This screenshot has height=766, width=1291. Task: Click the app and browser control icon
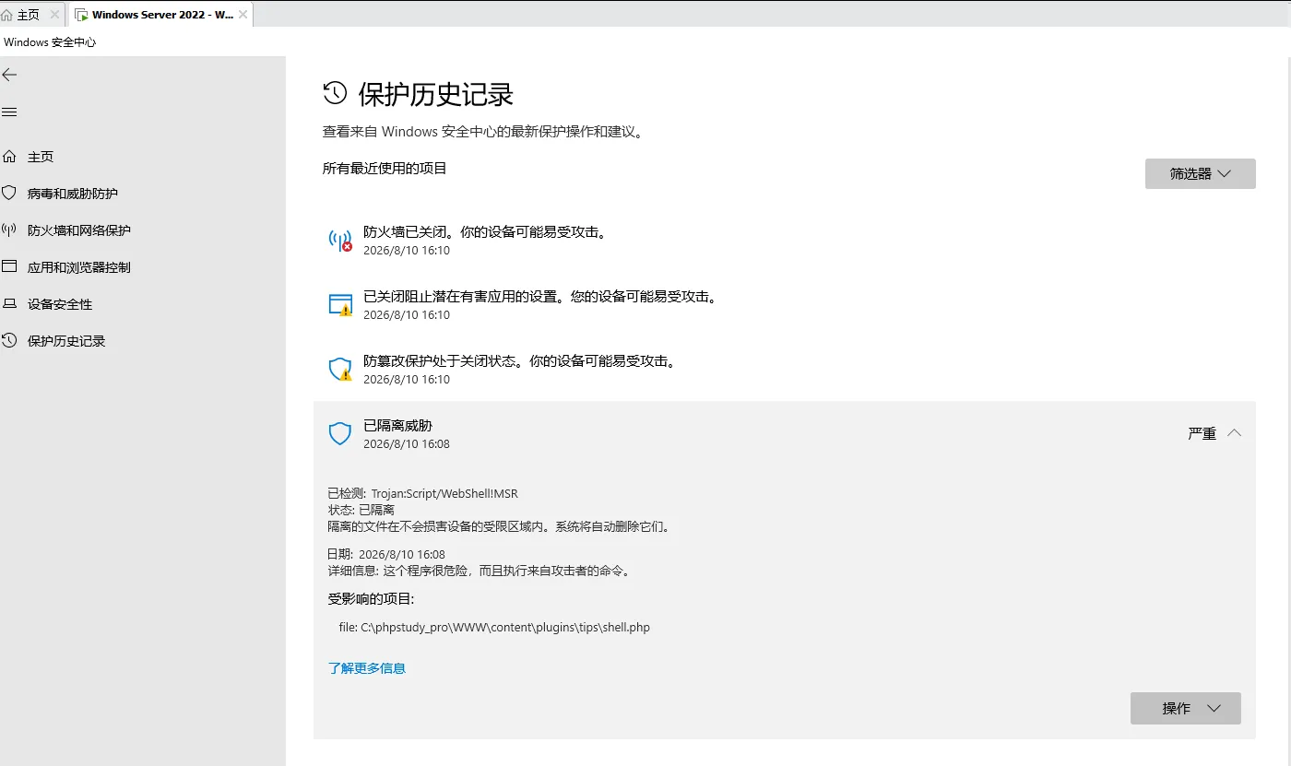9,267
